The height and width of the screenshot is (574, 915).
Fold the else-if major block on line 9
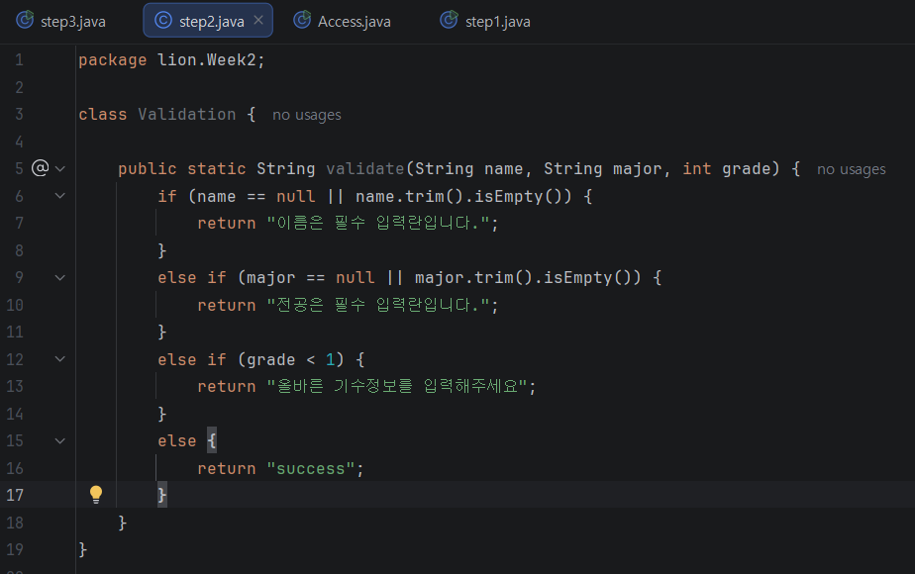click(60, 278)
